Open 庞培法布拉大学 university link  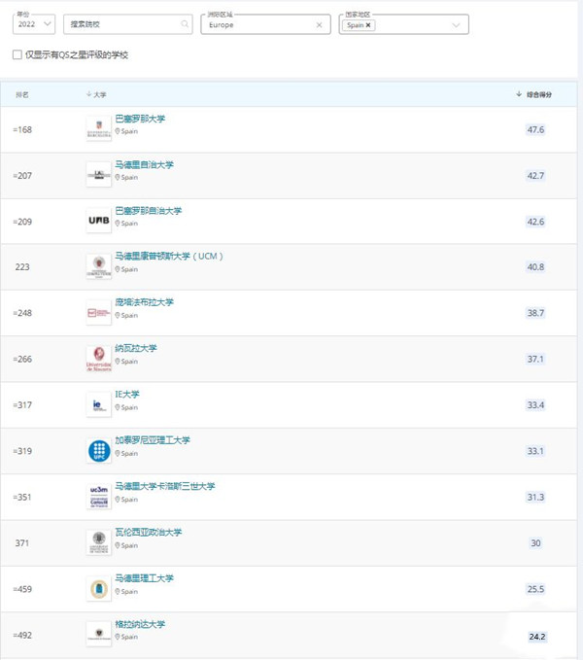tap(144, 302)
